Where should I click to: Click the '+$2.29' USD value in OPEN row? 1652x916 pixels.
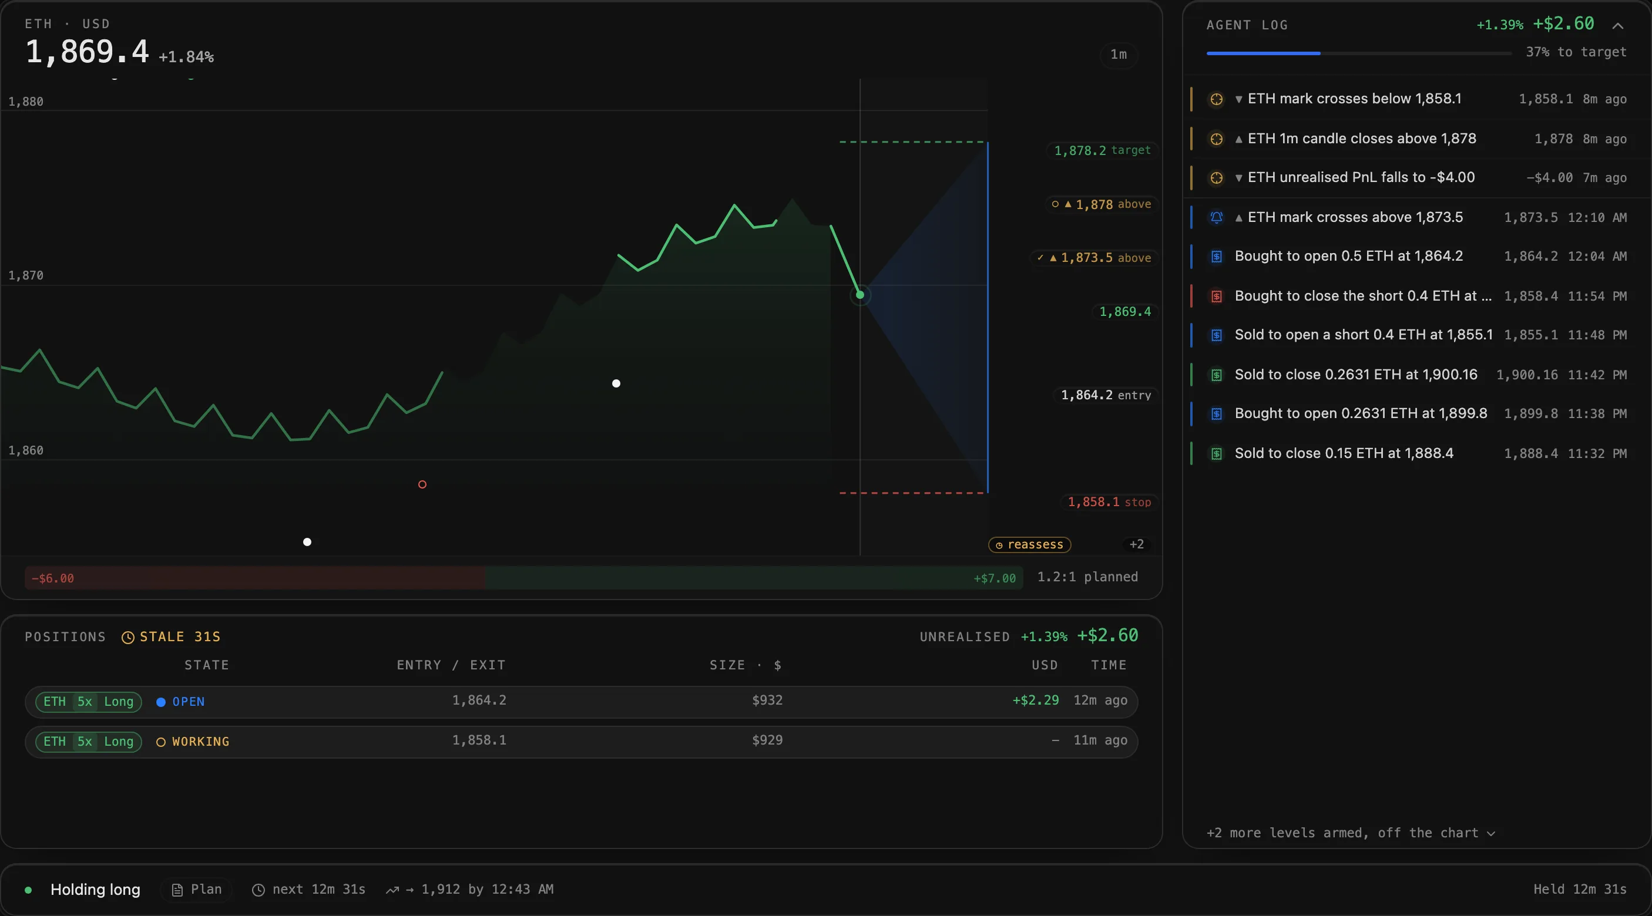(x=1035, y=701)
